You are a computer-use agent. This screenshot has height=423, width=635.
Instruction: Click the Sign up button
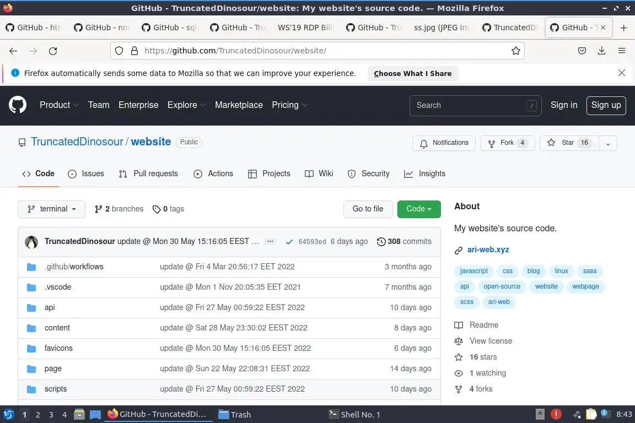pyautogui.click(x=606, y=105)
